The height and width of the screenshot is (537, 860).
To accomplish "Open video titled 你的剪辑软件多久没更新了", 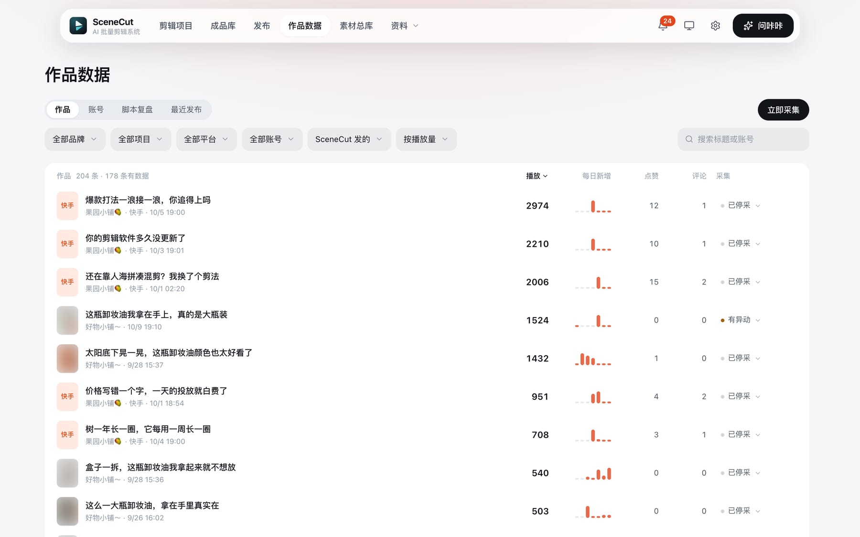I will coord(135,238).
